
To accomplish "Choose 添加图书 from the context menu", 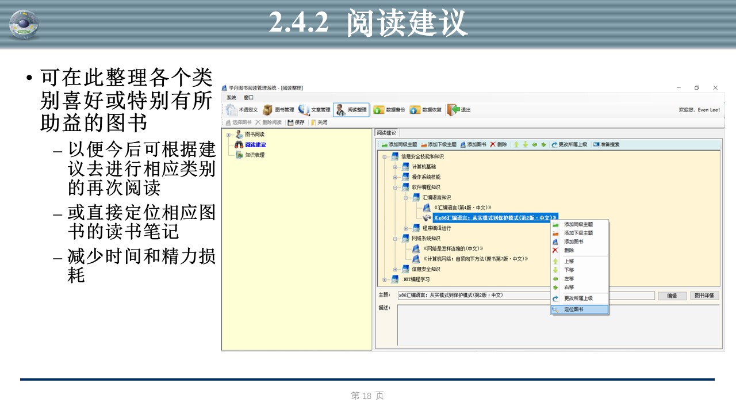I will (x=578, y=241).
